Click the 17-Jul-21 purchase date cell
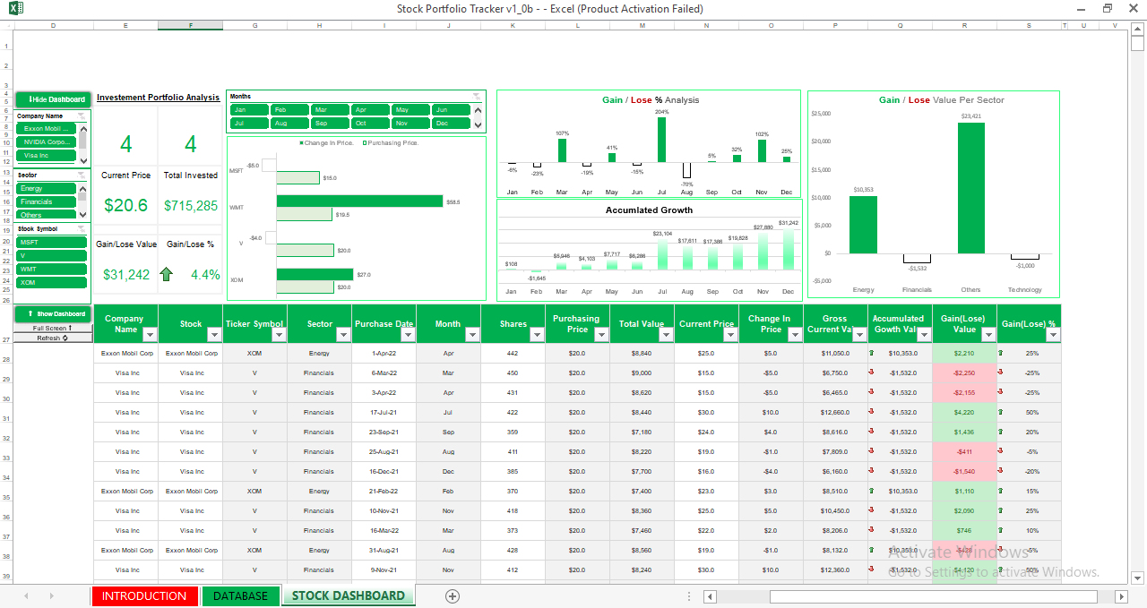The image size is (1147, 608). point(384,413)
